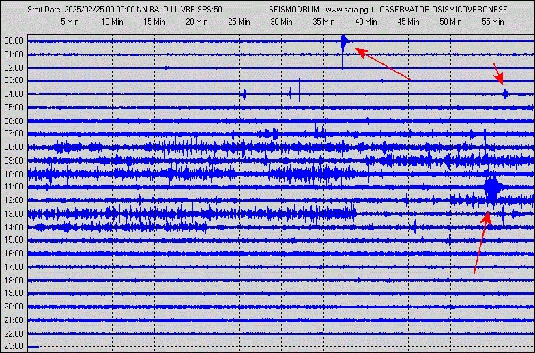Viewport: 535px width, 353px height.
Task: Click the OSSERVATORIOSISMICOVERONESE title text
Action: coord(444,10)
